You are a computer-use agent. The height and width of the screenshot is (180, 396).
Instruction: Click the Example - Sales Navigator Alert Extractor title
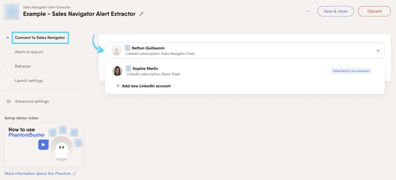coord(79,14)
